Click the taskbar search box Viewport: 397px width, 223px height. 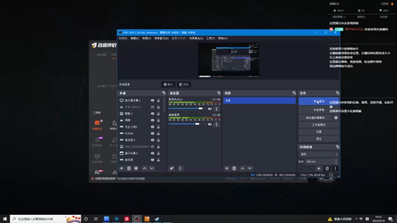(46, 219)
